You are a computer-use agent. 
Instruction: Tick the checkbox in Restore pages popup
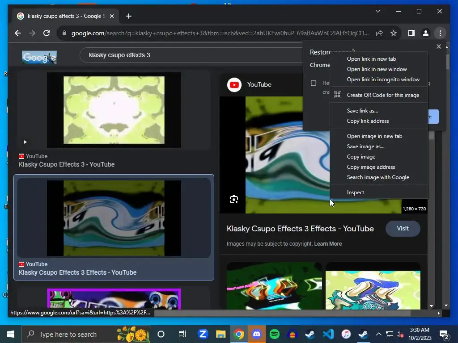point(314,83)
